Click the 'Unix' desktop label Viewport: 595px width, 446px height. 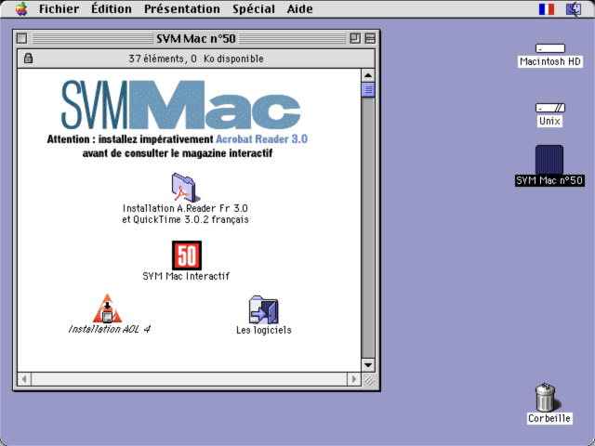tap(549, 121)
